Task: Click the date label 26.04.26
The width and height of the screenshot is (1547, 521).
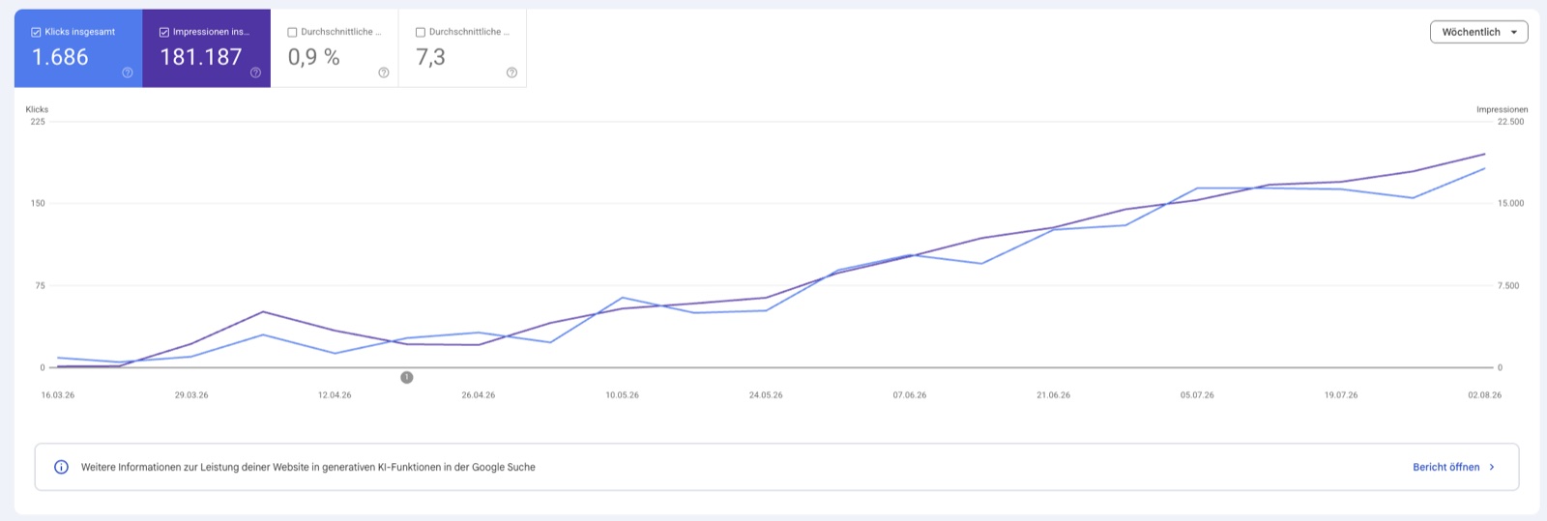Action: 479,395
